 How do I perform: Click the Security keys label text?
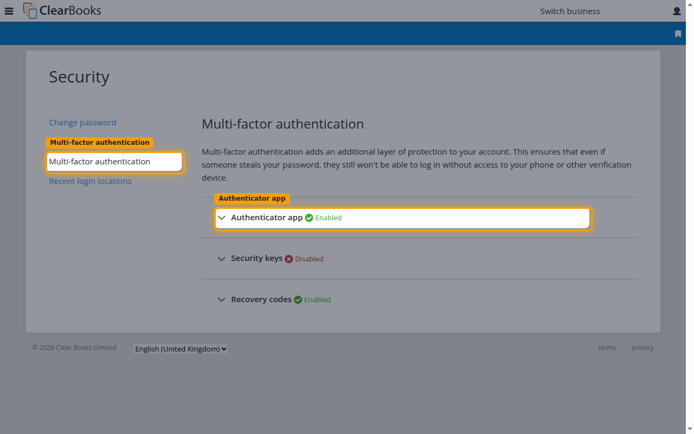[x=256, y=258]
